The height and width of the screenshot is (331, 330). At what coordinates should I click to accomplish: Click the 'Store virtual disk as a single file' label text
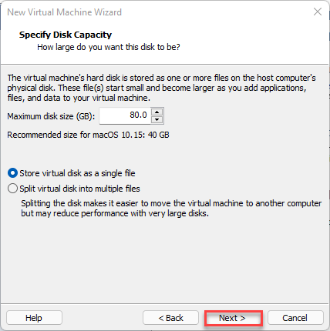click(77, 173)
